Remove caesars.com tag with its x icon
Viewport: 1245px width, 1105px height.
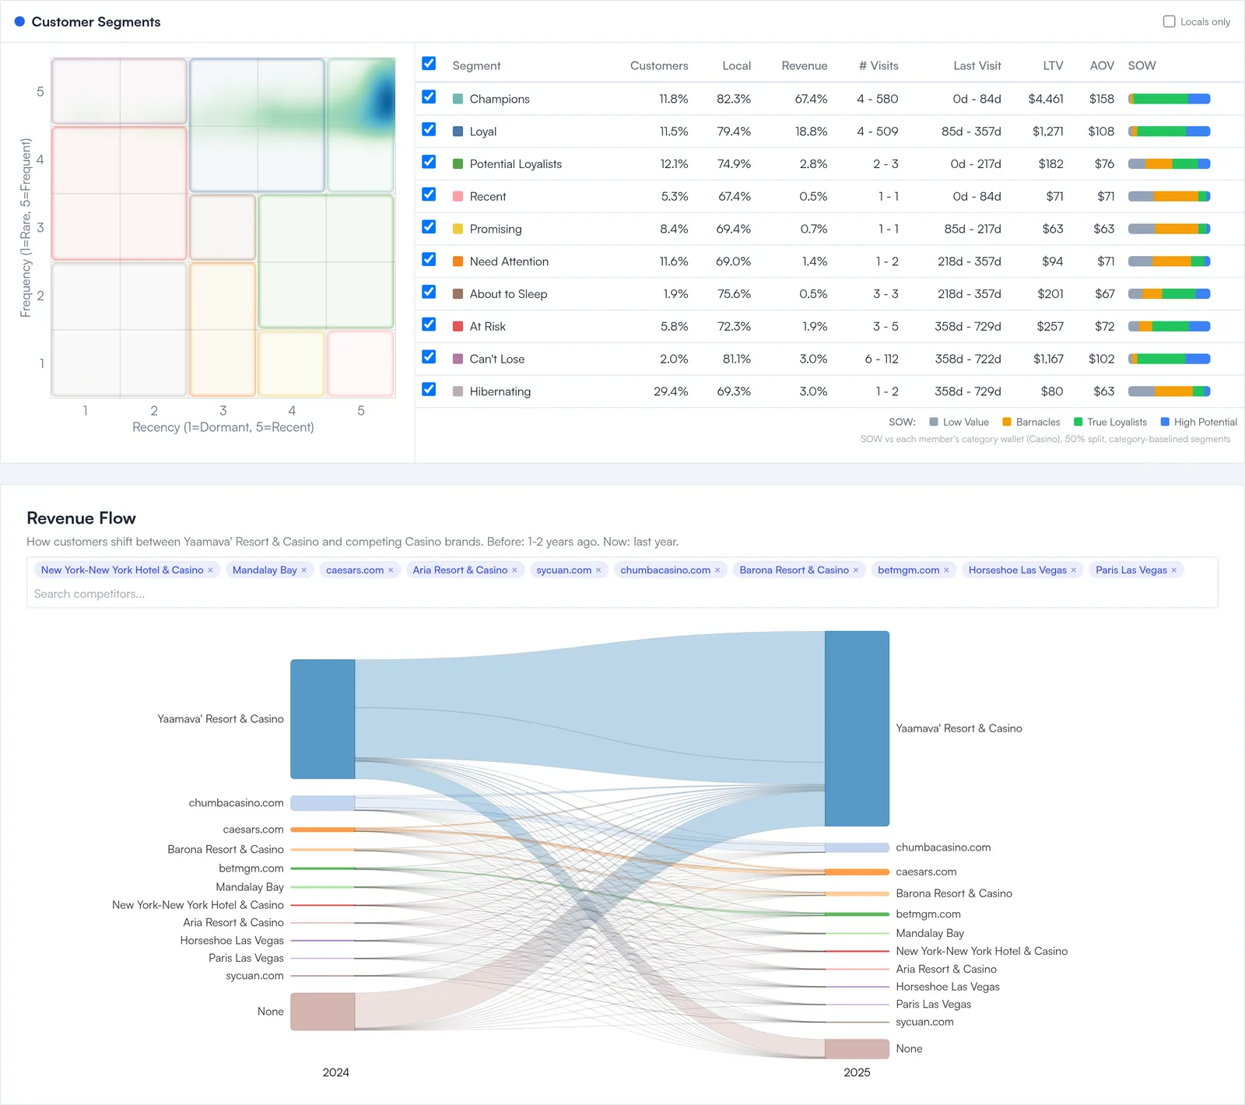coord(391,570)
